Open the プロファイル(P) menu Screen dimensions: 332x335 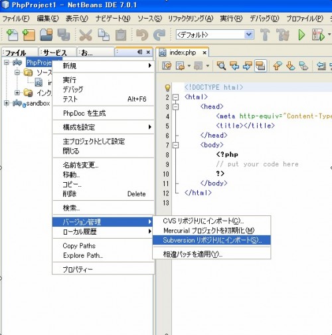point(305,19)
